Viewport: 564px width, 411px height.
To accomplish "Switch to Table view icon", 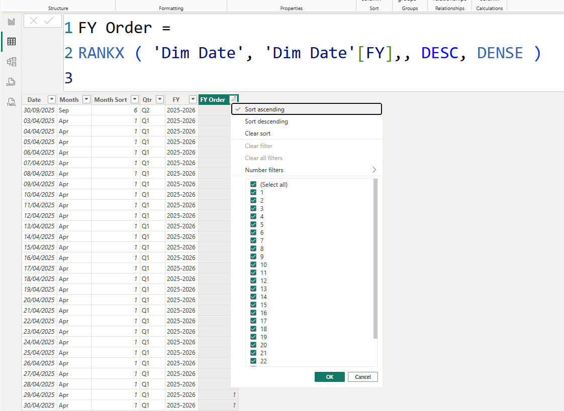I will [x=11, y=42].
